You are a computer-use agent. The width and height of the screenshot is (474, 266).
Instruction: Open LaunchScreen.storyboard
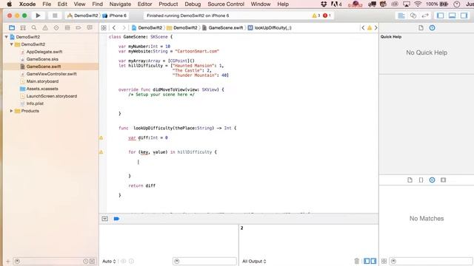pos(51,96)
